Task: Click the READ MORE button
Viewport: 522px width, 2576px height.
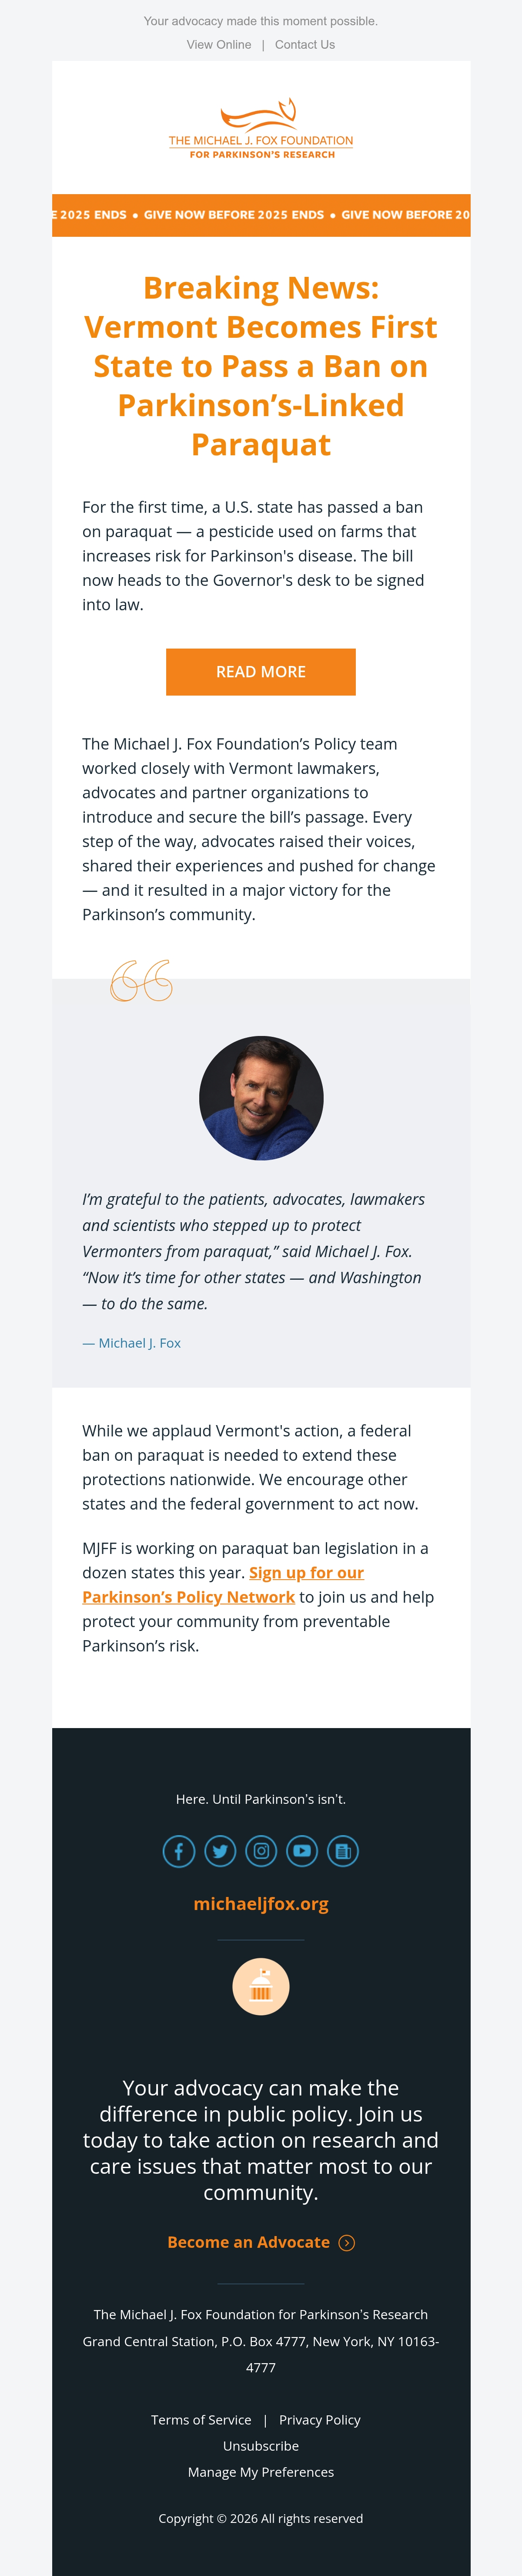Action: [x=261, y=672]
